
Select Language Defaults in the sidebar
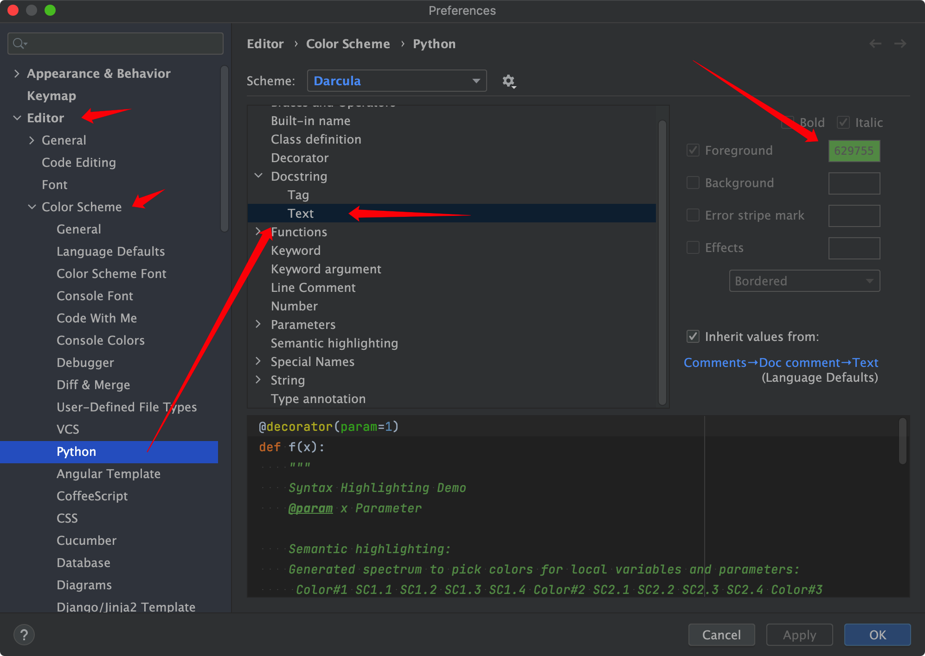pos(111,252)
